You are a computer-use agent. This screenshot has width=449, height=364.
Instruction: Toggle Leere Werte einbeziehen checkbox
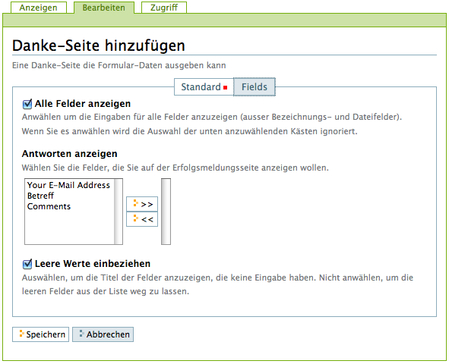(27, 264)
